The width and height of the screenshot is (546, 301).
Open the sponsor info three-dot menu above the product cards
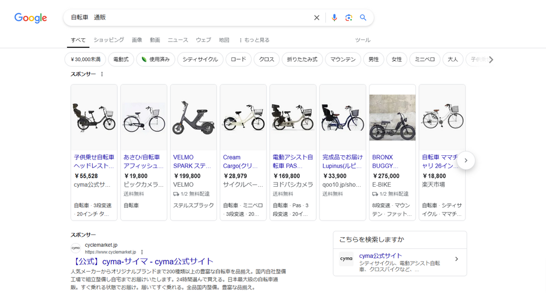click(102, 74)
